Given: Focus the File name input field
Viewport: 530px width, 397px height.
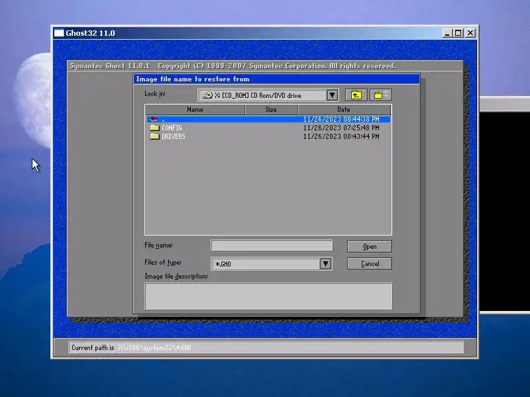Looking at the screenshot, I should (x=272, y=245).
